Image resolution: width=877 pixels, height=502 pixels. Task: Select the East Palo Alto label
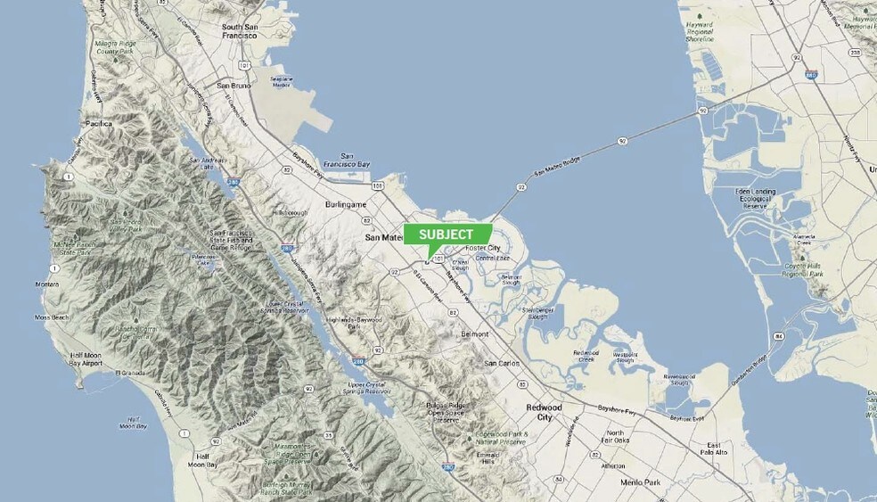click(x=714, y=449)
